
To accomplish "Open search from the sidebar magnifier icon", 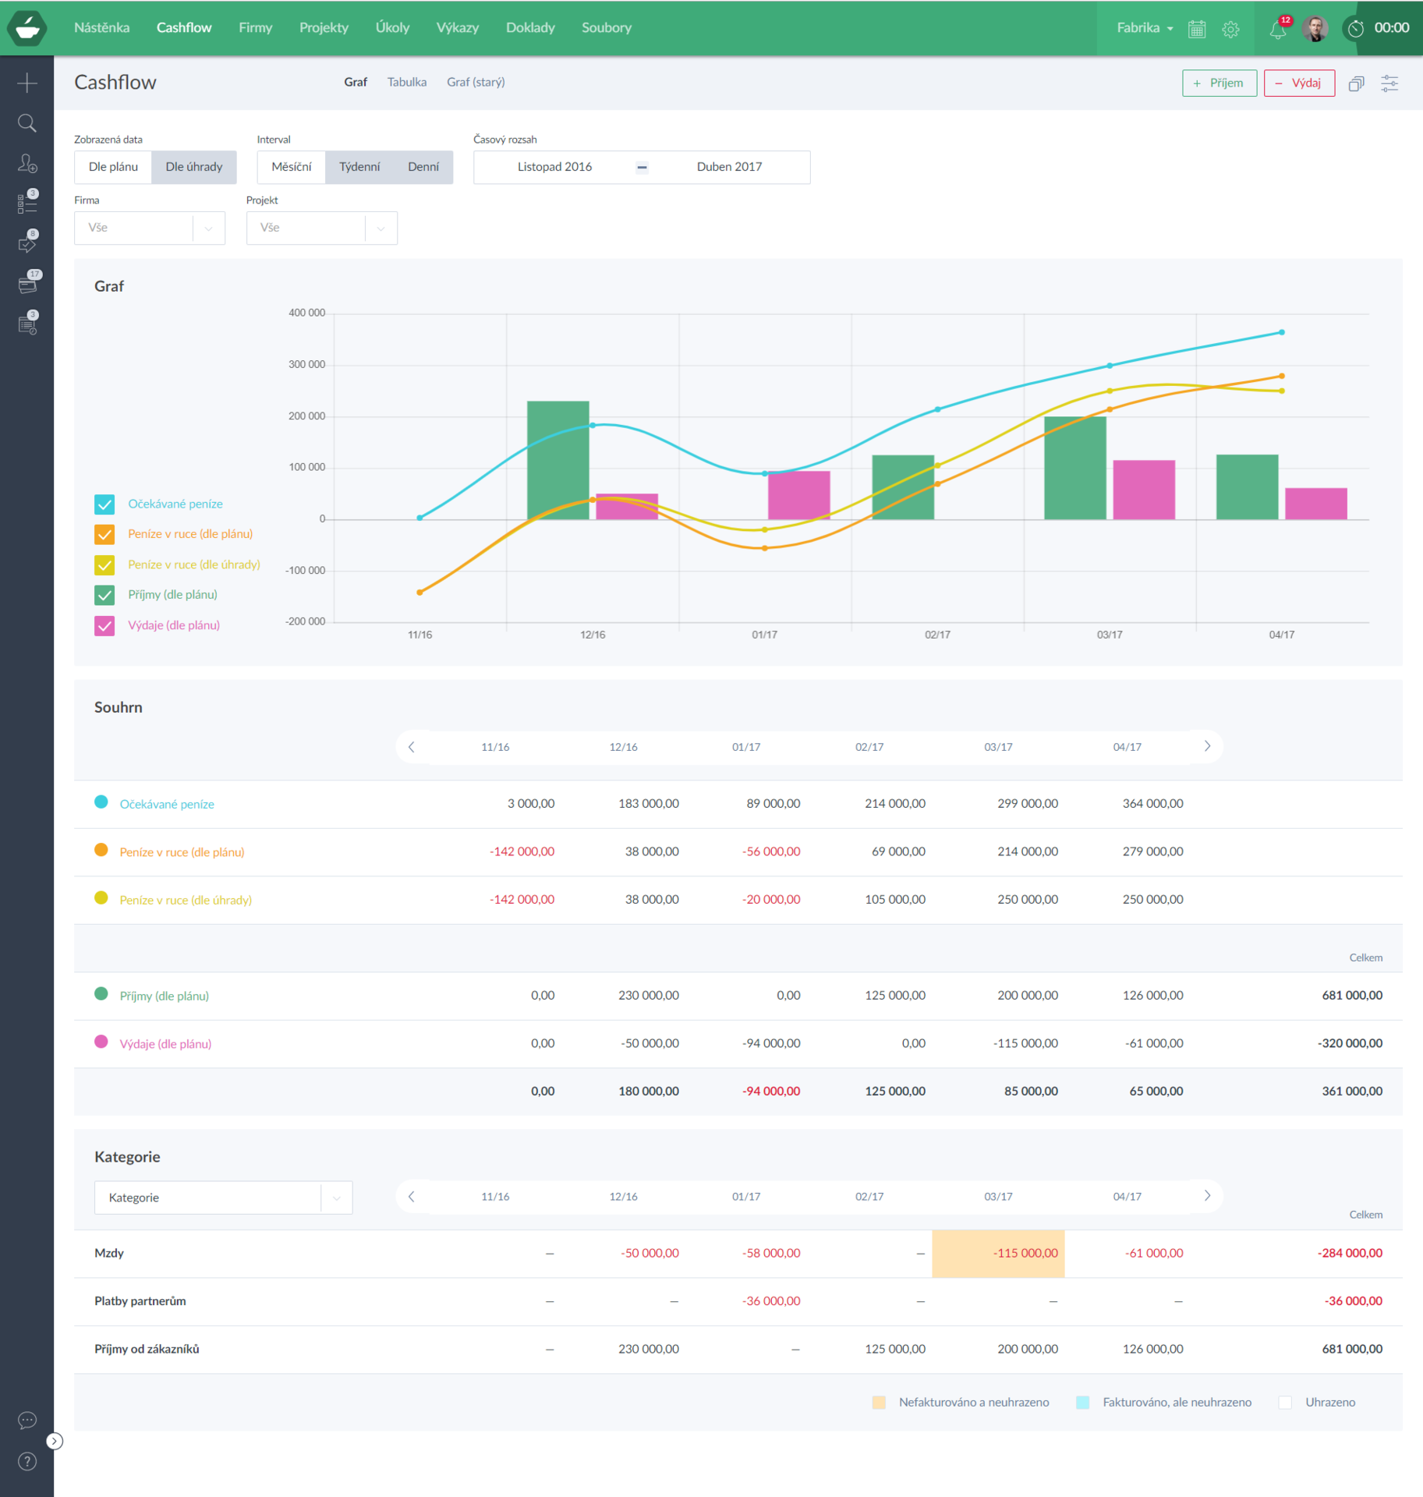I will coord(27,123).
